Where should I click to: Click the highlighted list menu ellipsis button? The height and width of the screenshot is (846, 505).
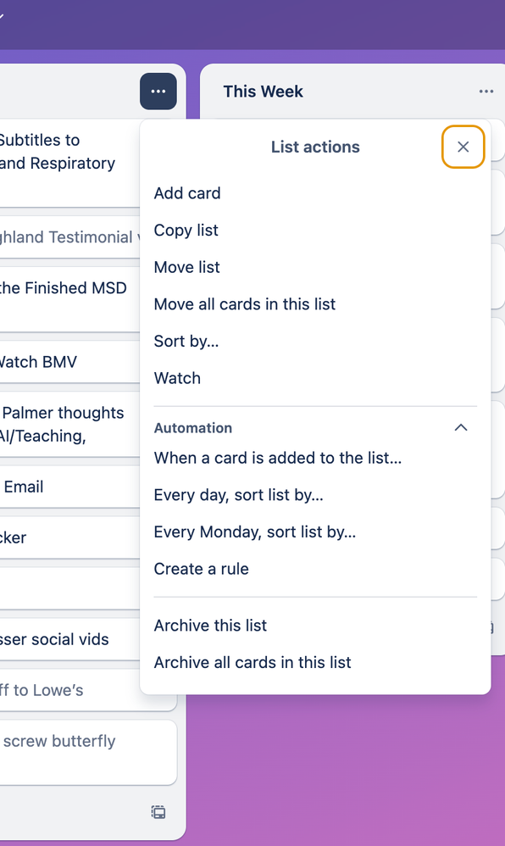[x=158, y=92]
